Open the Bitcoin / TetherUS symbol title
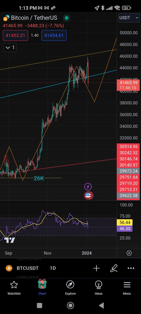Screen dimensions: 141x314 coord(34,18)
